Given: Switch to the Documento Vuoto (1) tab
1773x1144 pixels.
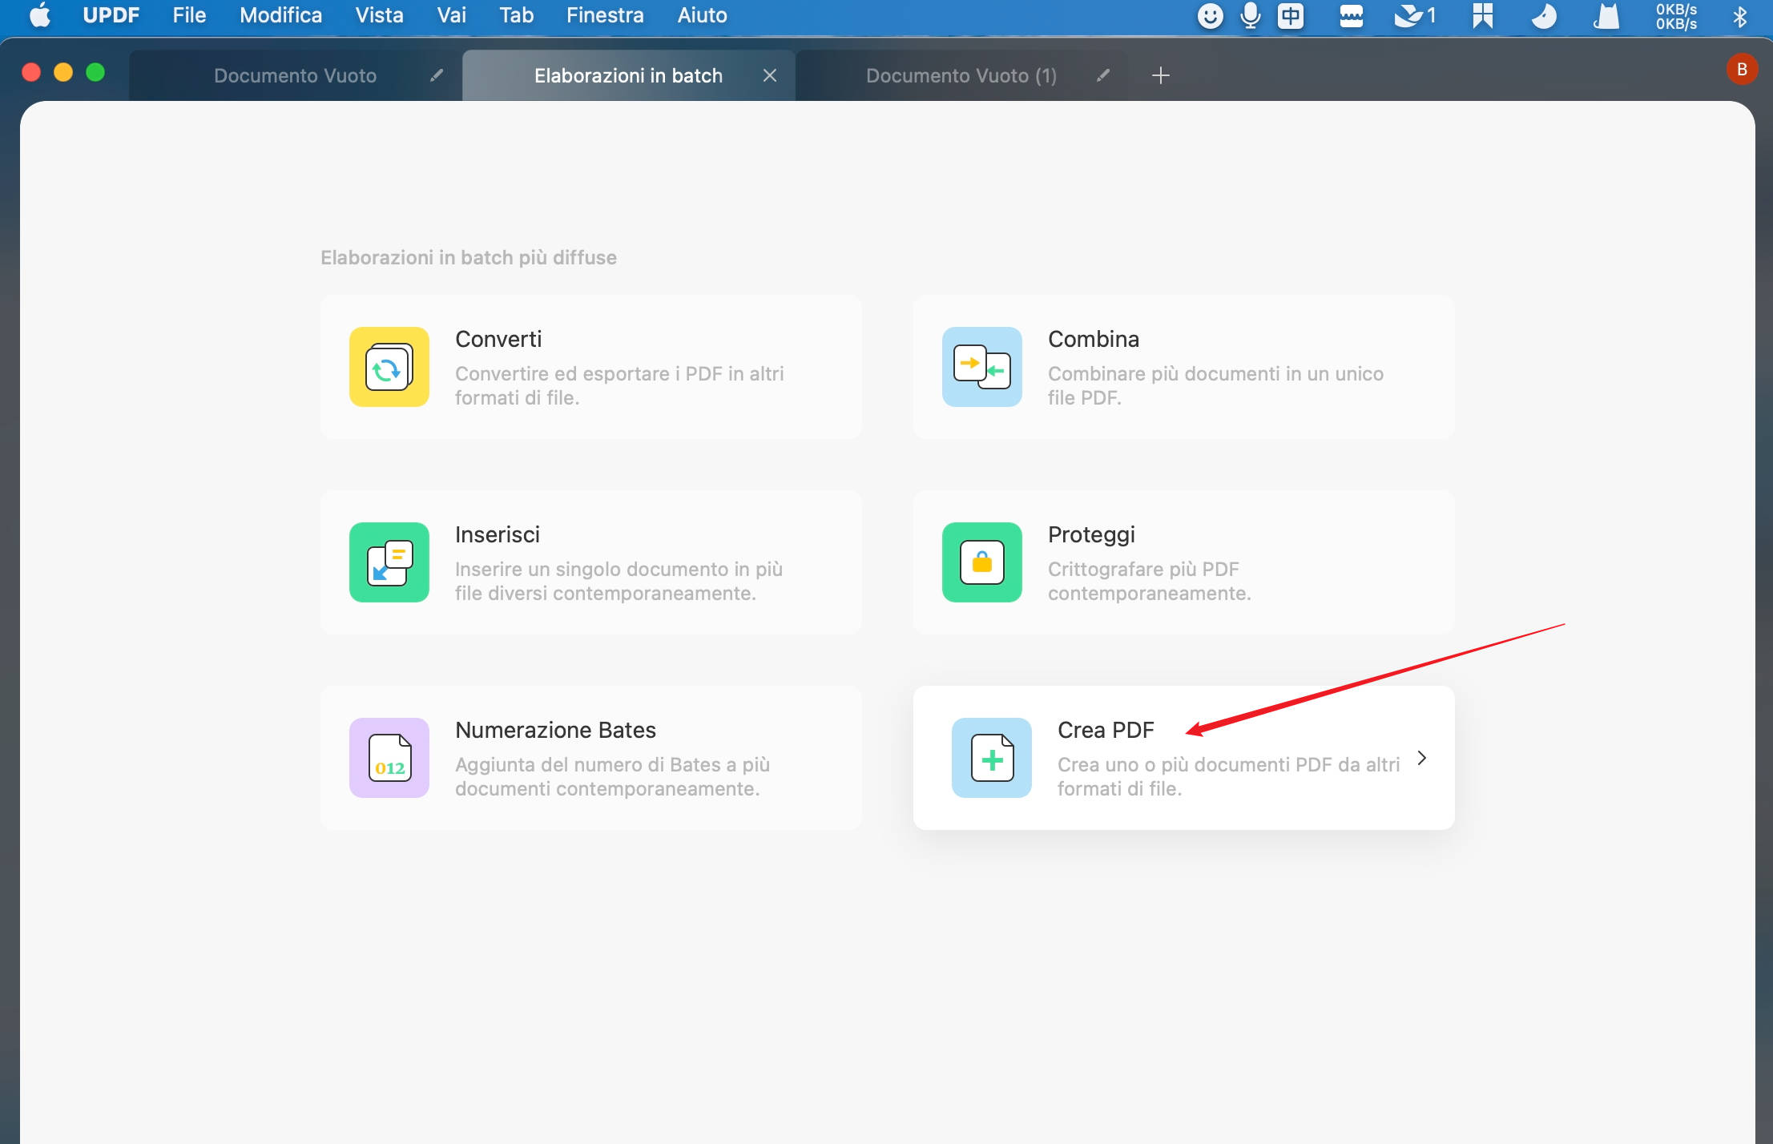Looking at the screenshot, I should [961, 75].
